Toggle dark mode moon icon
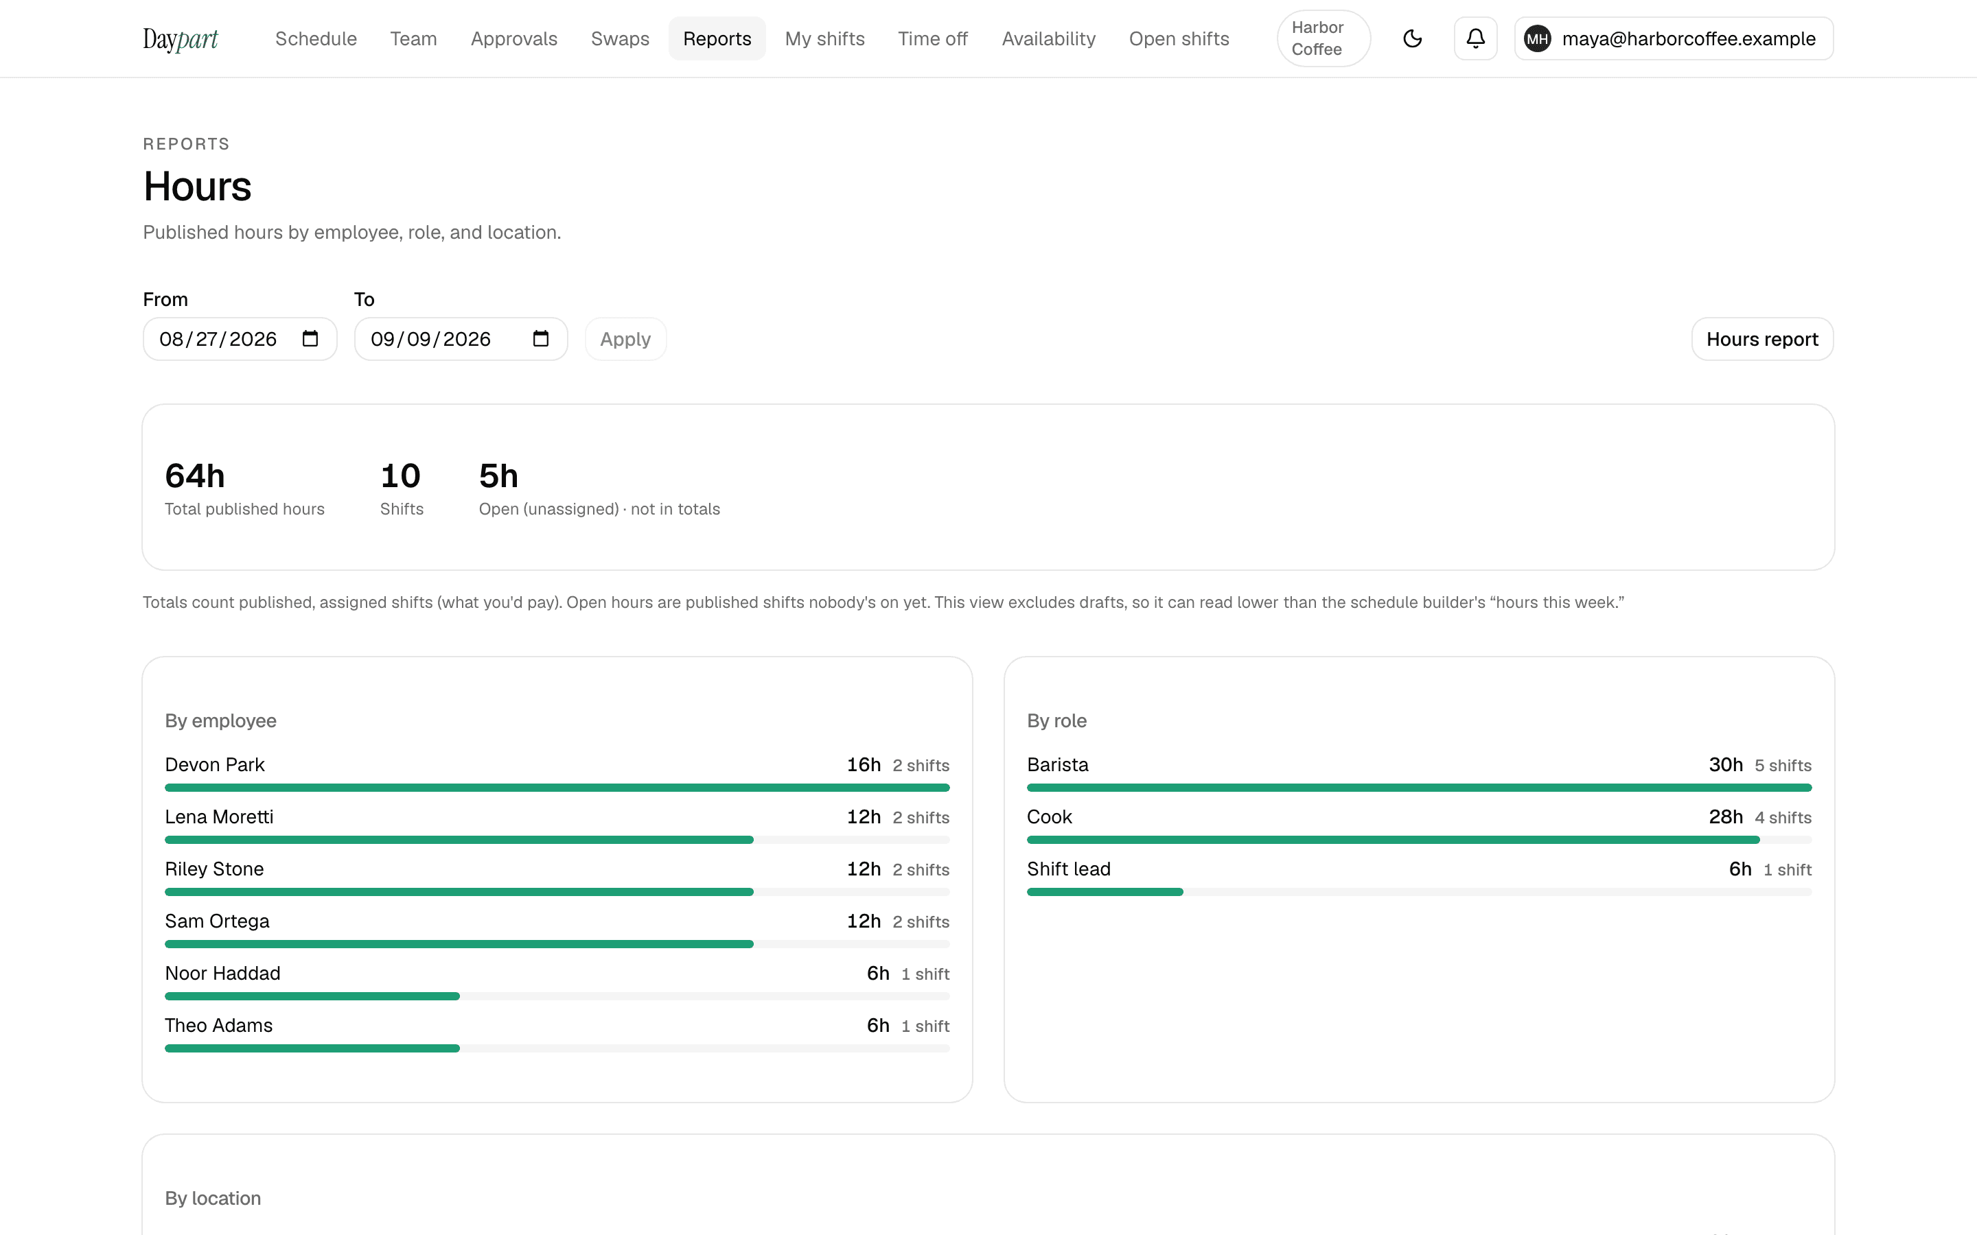The height and width of the screenshot is (1235, 1977). pyautogui.click(x=1413, y=38)
